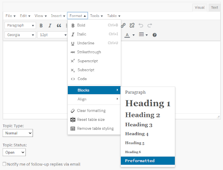Click the Blockquote toolbar icon
The height and width of the screenshot is (170, 223).
59,25
